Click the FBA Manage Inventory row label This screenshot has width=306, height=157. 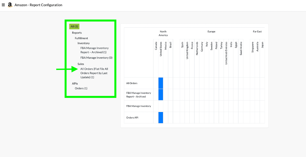[139, 106]
